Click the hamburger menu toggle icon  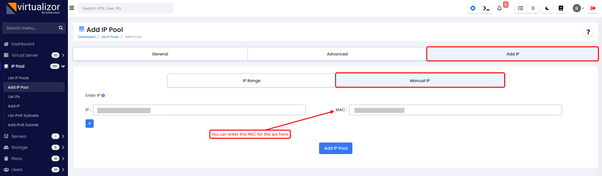72,8
